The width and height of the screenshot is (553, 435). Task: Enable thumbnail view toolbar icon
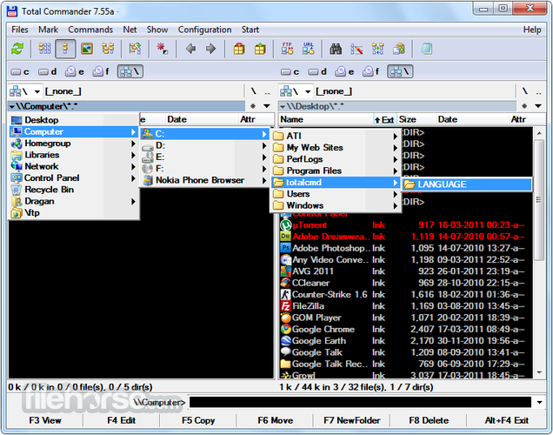point(87,49)
